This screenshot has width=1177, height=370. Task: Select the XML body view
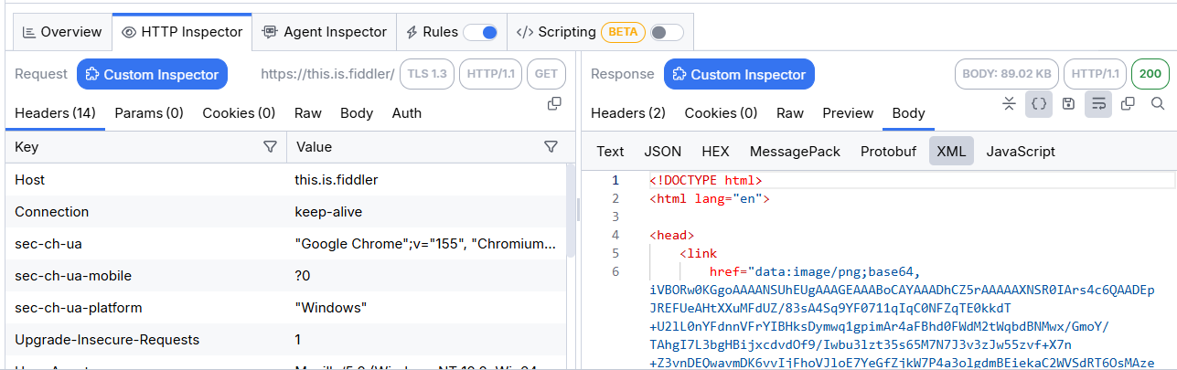[951, 152]
